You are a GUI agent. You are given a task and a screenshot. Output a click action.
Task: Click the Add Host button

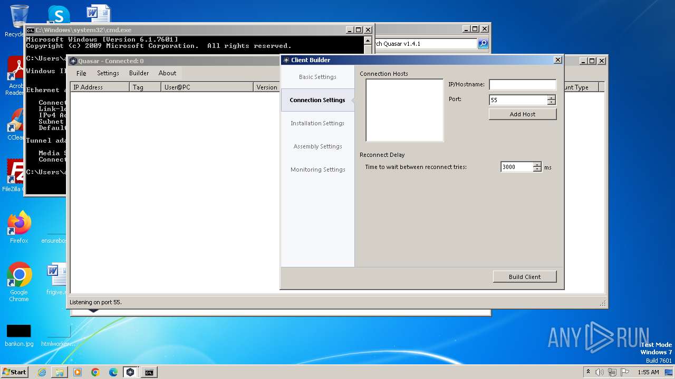pyautogui.click(x=523, y=114)
